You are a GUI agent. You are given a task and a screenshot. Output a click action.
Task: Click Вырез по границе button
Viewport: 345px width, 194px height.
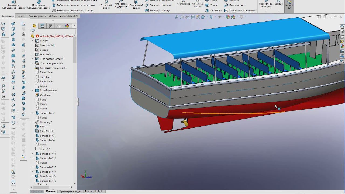pyautogui.click(x=157, y=11)
